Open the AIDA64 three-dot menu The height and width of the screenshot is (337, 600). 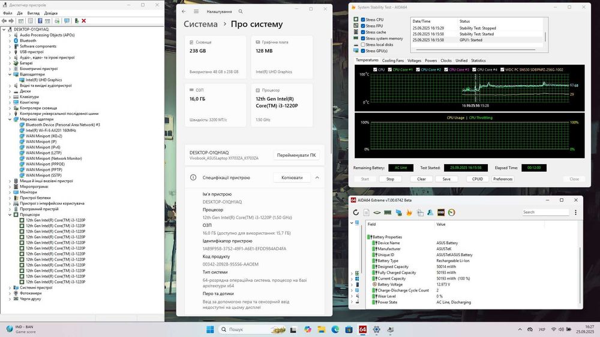click(575, 212)
